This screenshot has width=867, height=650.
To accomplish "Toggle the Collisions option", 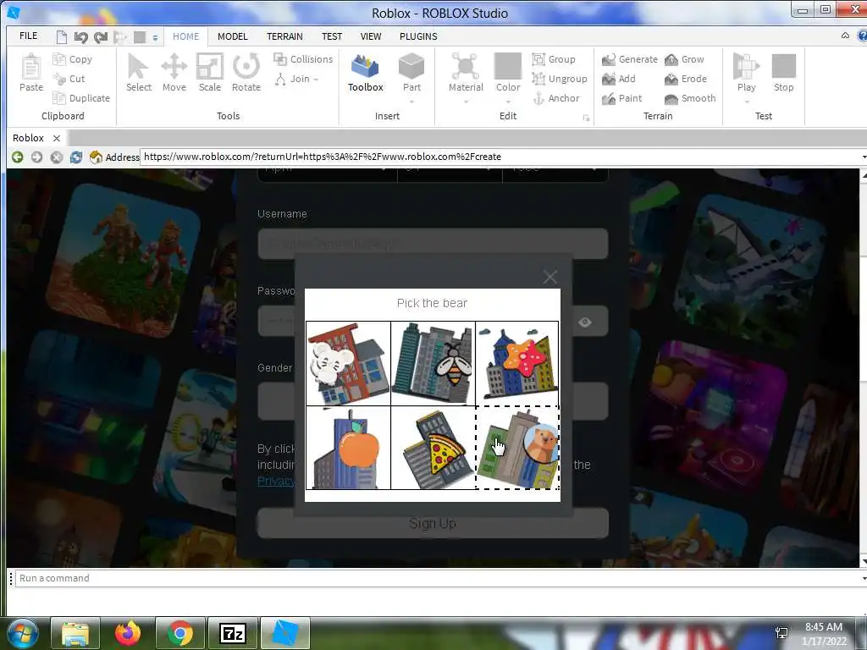I will pyautogui.click(x=303, y=59).
